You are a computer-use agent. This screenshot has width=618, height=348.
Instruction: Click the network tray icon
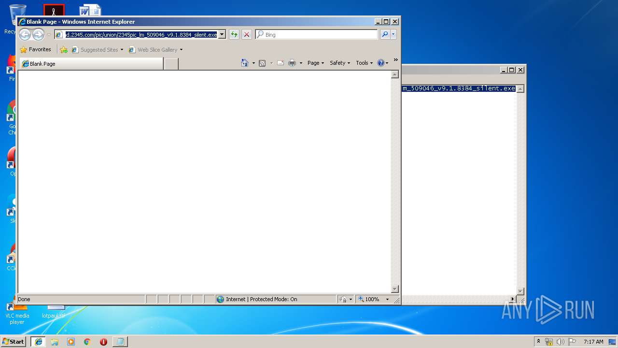coord(549,342)
